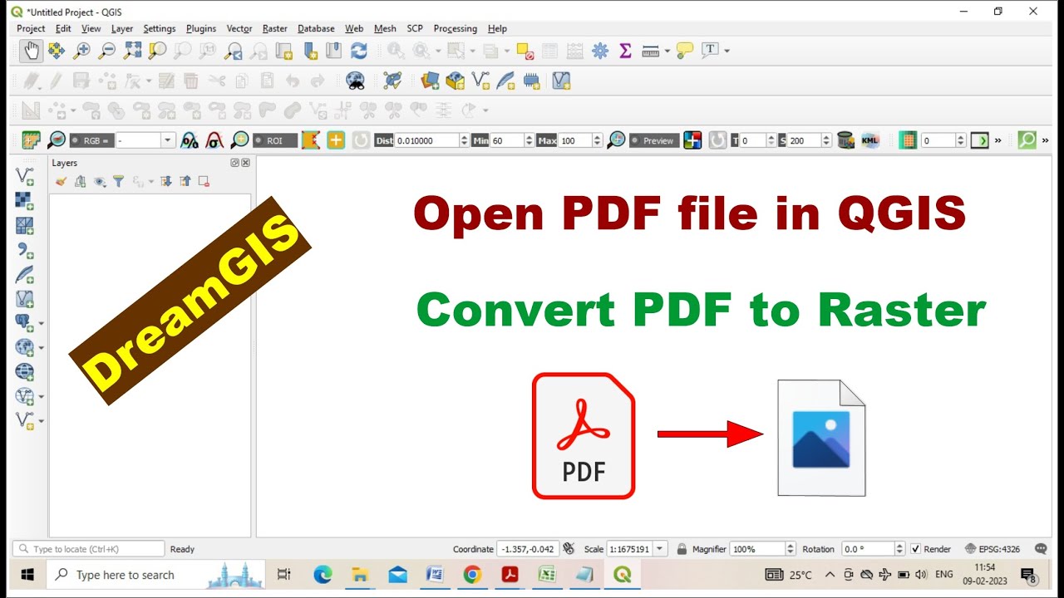Screen dimensions: 1064x598
Task: Open the Plugins menu
Action: [201, 28]
